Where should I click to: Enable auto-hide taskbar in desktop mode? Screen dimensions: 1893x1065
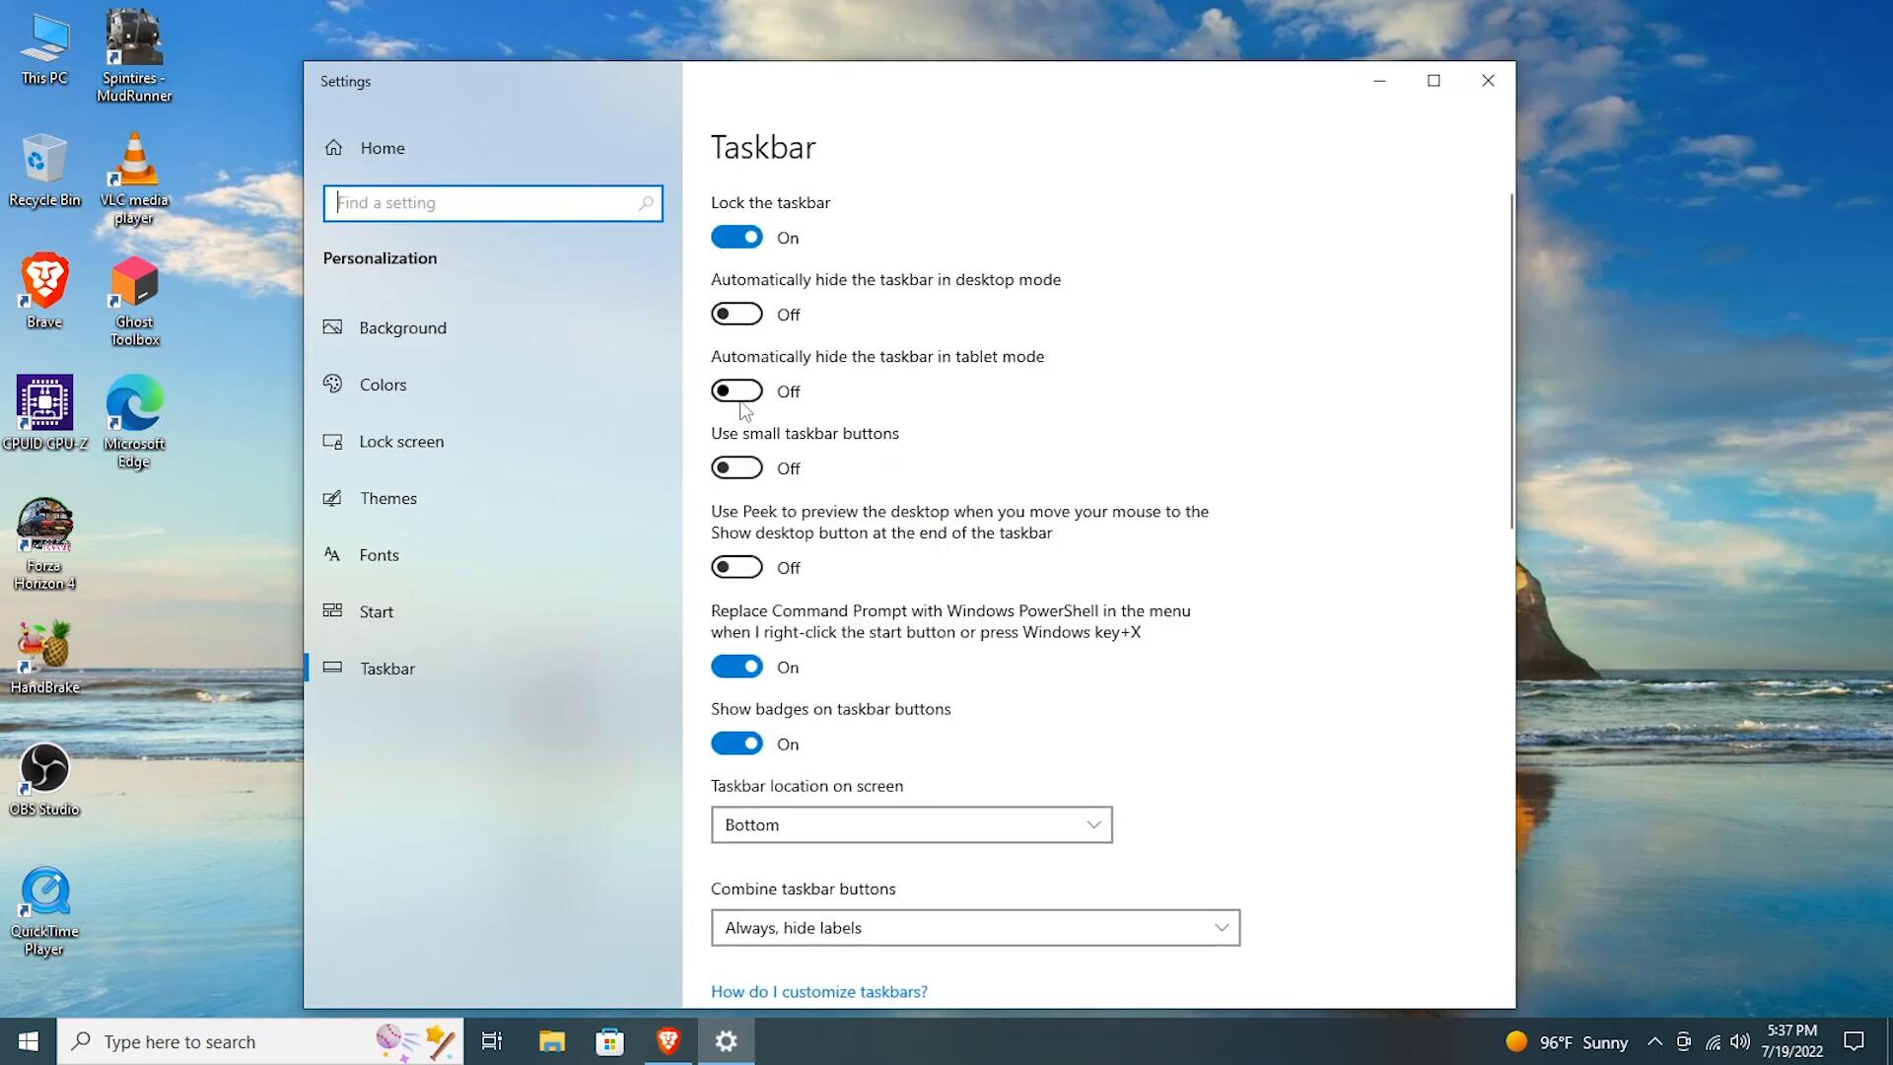point(736,315)
